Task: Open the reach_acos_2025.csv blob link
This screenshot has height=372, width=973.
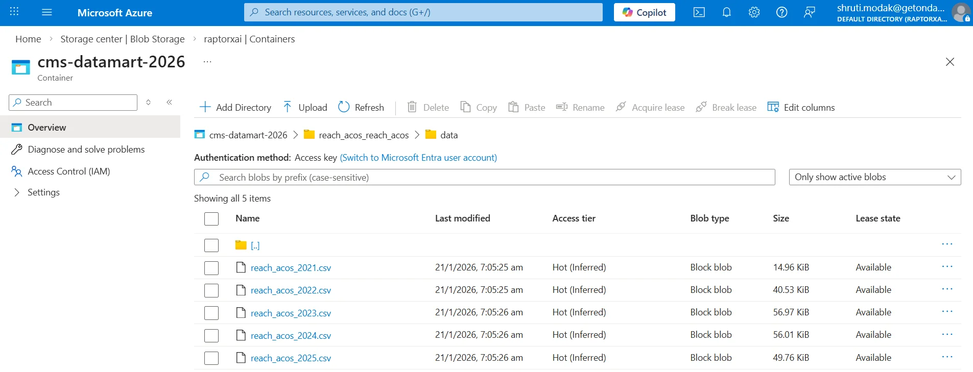Action: pos(291,358)
